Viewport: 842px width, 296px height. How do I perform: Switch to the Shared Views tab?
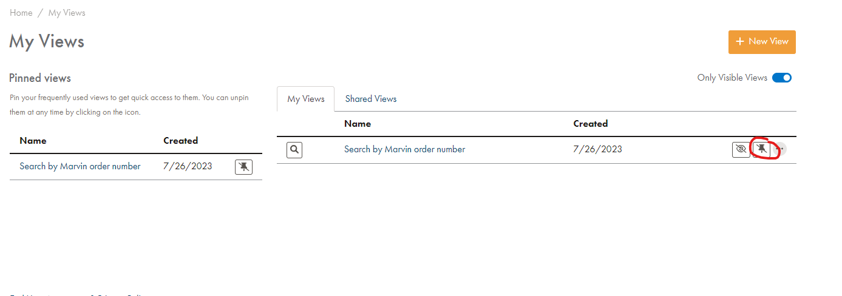click(370, 99)
